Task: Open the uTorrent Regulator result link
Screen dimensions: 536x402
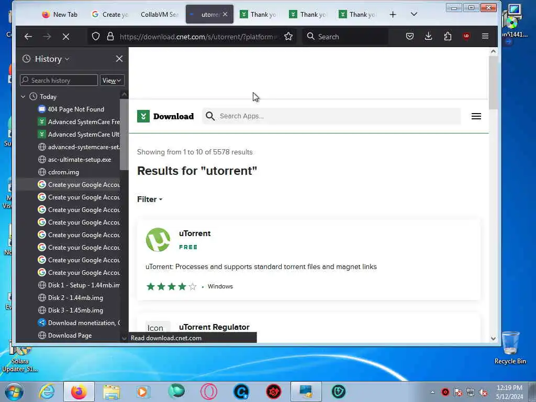Action: [214, 327]
